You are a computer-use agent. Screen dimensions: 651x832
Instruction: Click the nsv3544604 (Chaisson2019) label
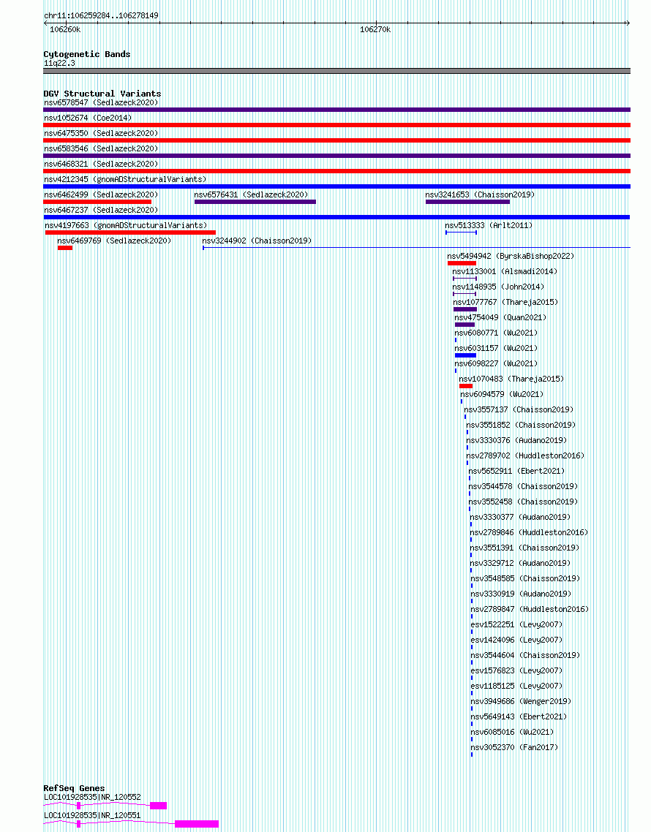pos(526,657)
